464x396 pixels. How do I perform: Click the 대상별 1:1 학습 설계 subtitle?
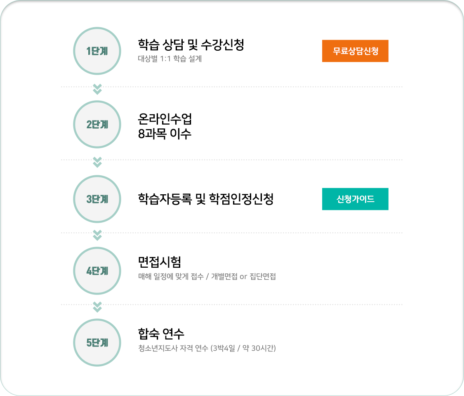click(170, 59)
